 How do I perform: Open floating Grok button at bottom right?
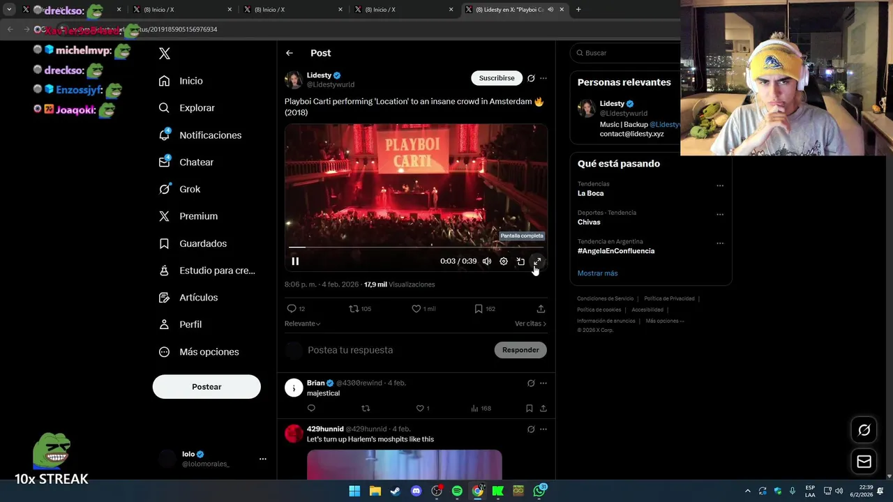pyautogui.click(x=864, y=430)
